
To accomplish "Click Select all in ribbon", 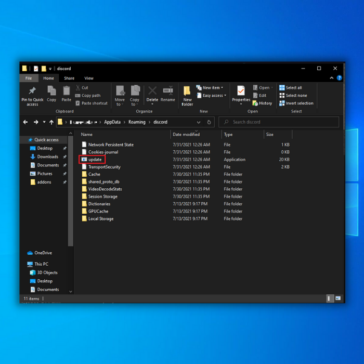I will (290, 88).
